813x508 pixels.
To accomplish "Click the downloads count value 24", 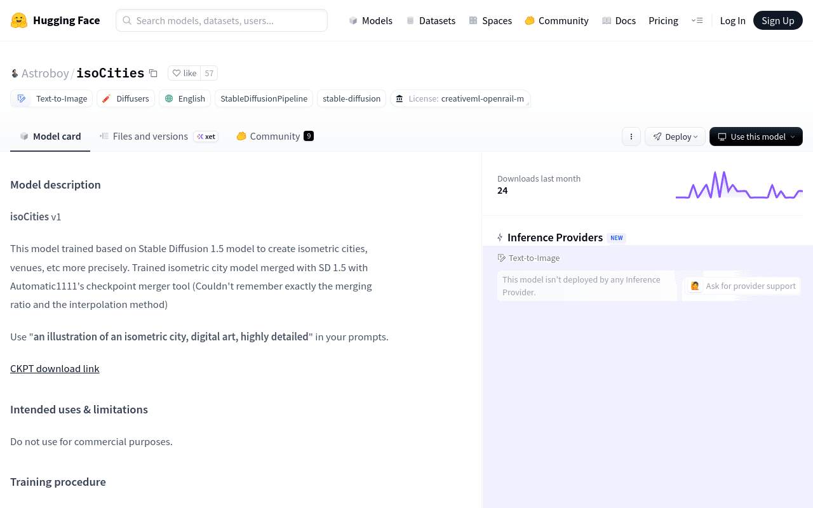I will [502, 190].
